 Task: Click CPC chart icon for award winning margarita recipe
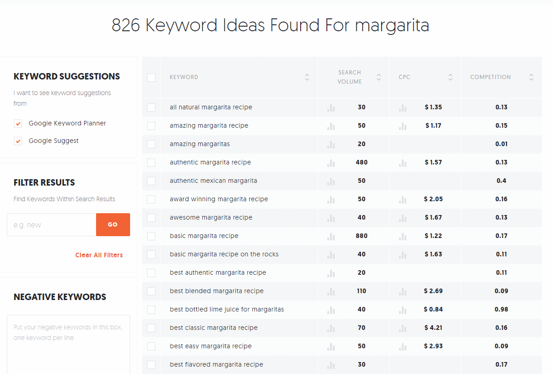403,199
